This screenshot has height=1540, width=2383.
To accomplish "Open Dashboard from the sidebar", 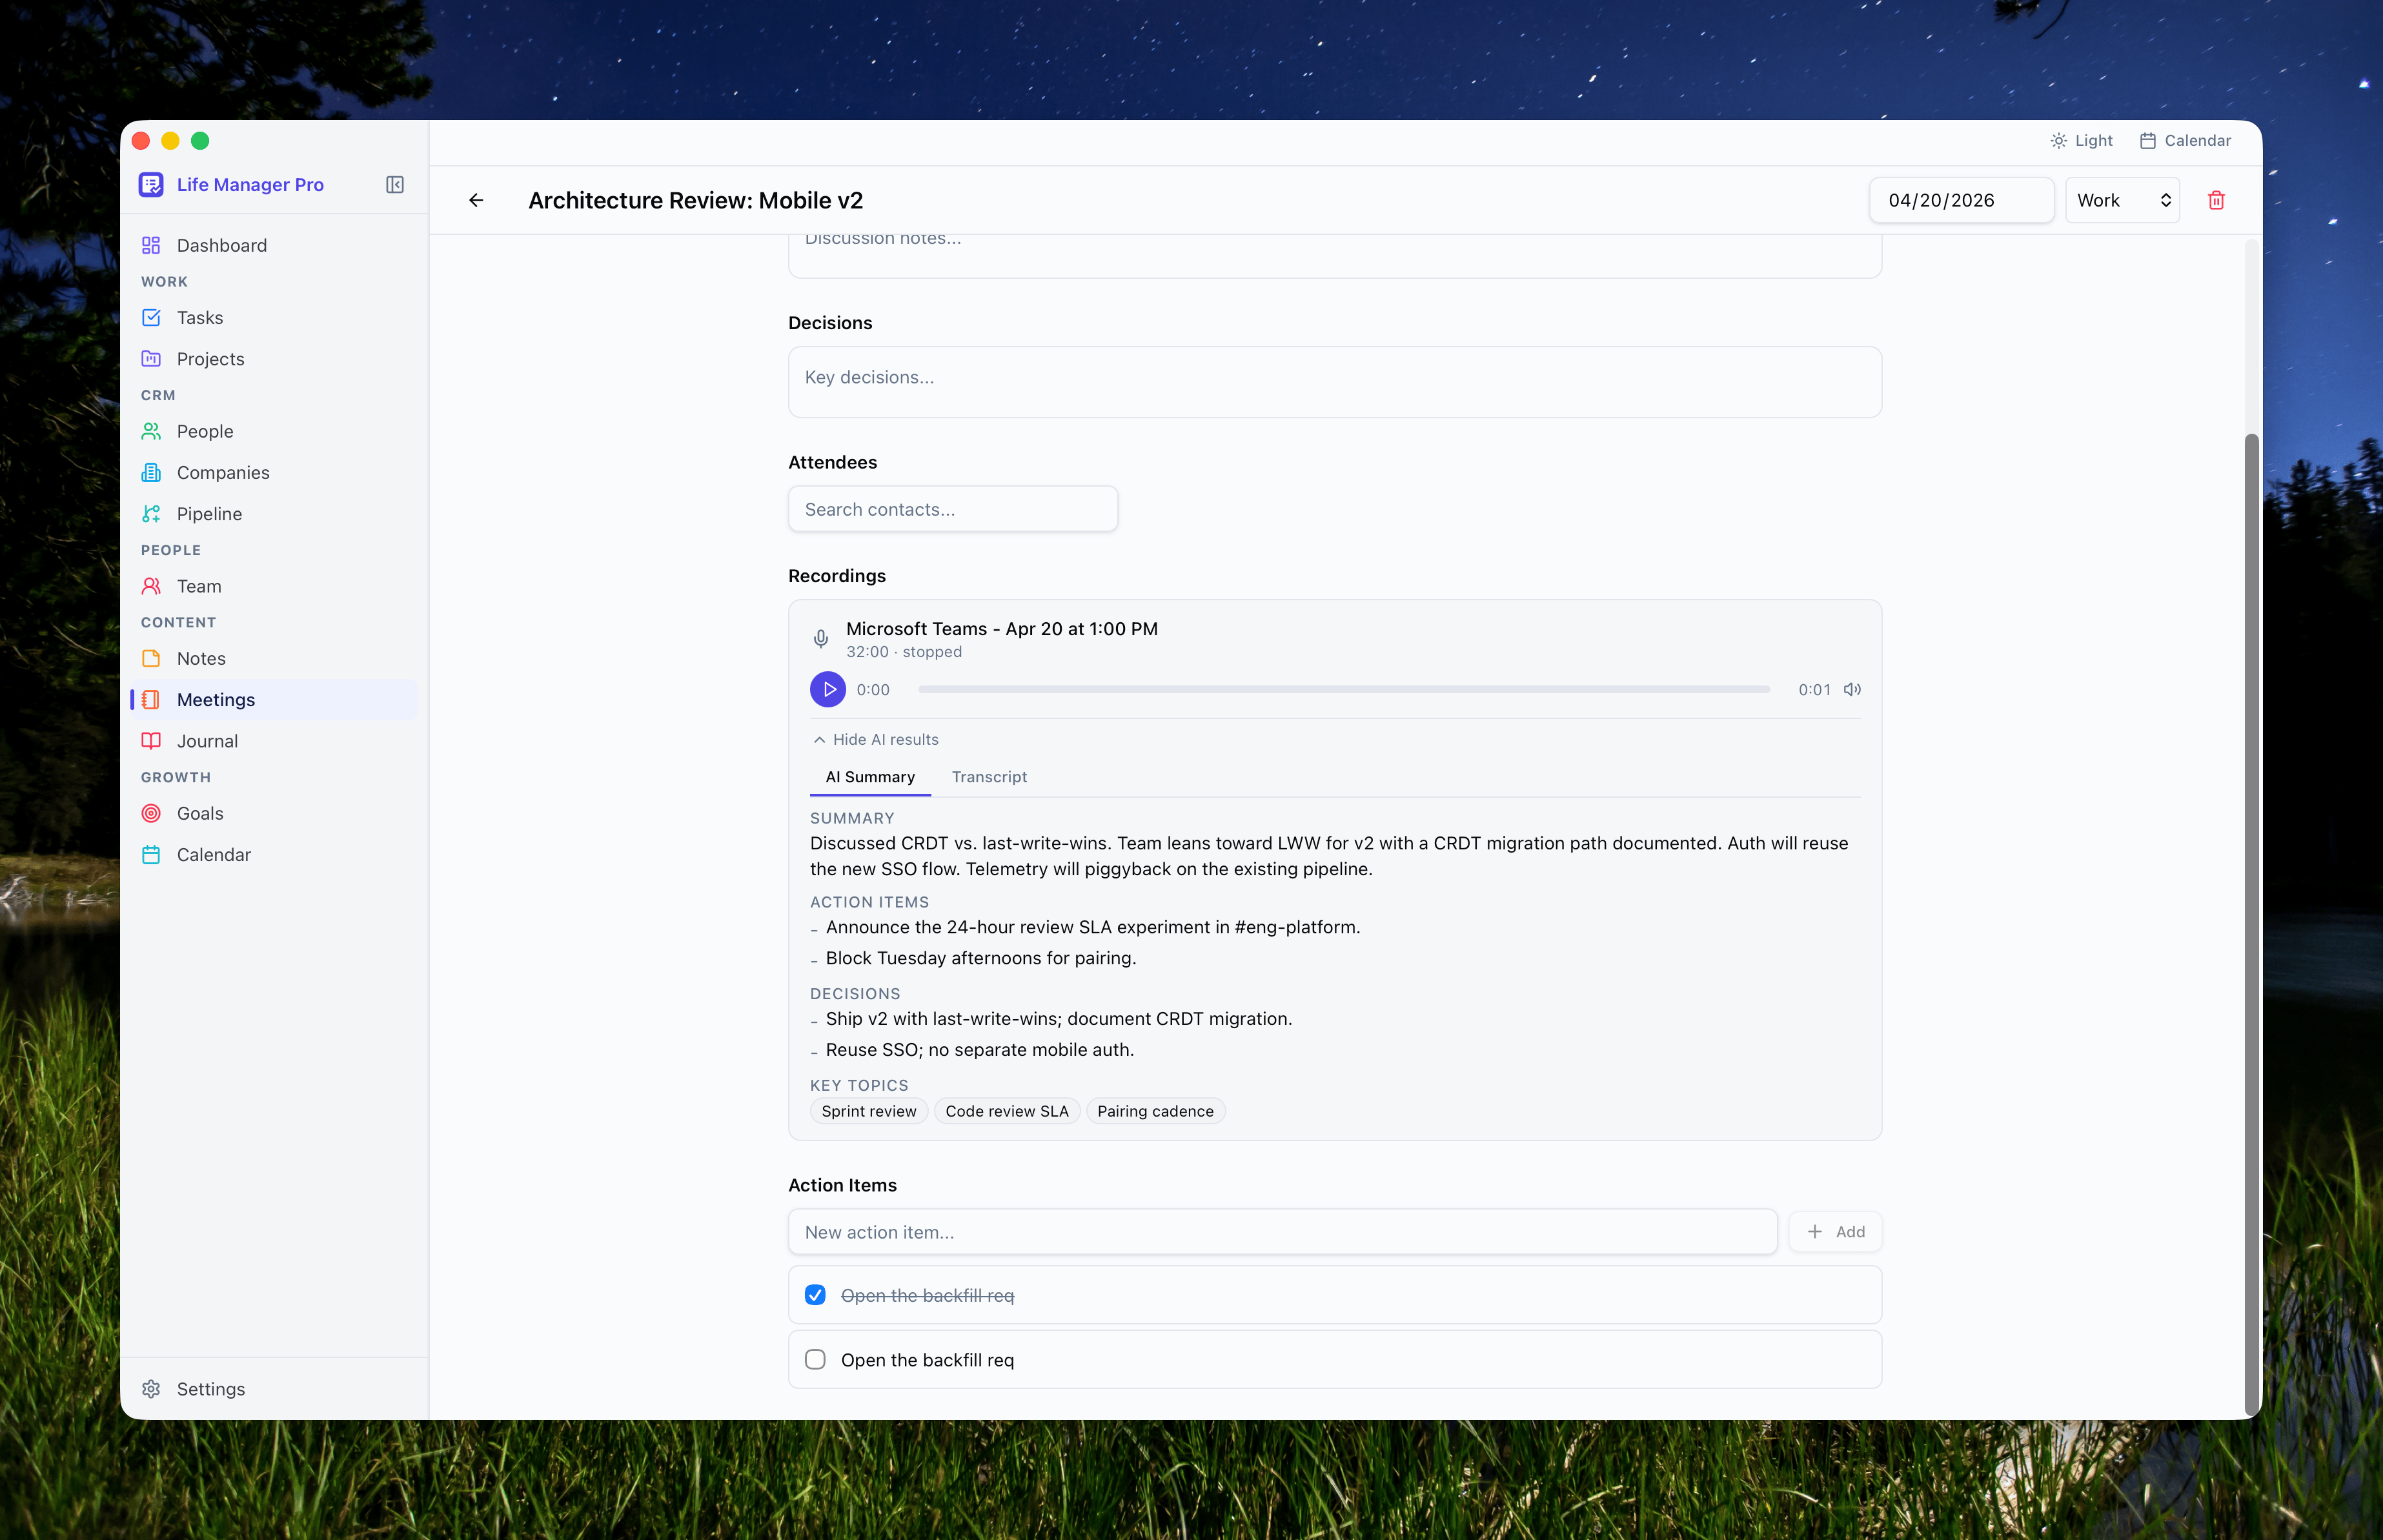I will point(274,245).
